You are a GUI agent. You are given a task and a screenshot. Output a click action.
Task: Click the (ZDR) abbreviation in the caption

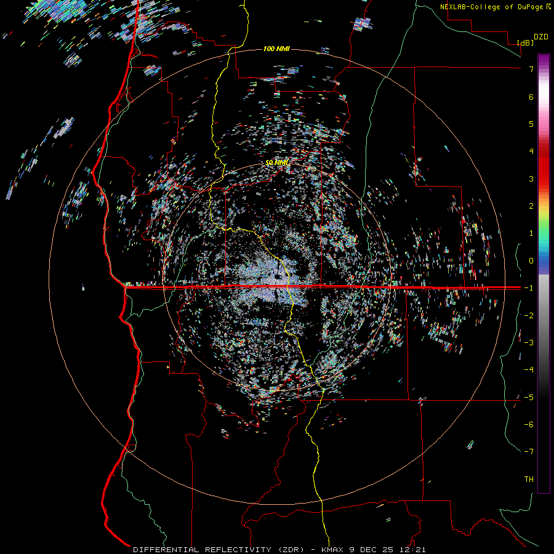coord(291,550)
